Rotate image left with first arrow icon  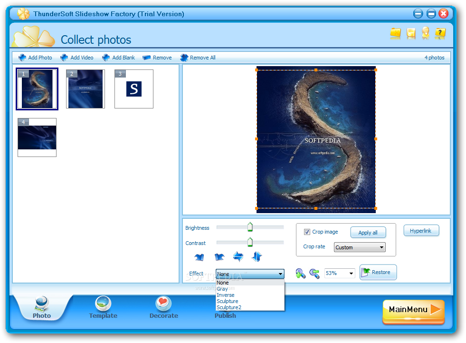199,256
